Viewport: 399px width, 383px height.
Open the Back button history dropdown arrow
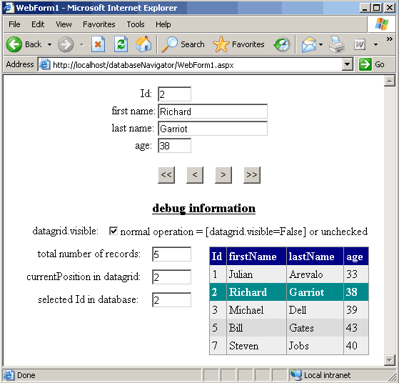pos(49,44)
